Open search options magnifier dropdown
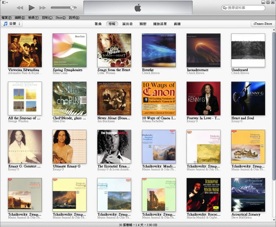Screen dimensions: 276x227 coord(225,8)
